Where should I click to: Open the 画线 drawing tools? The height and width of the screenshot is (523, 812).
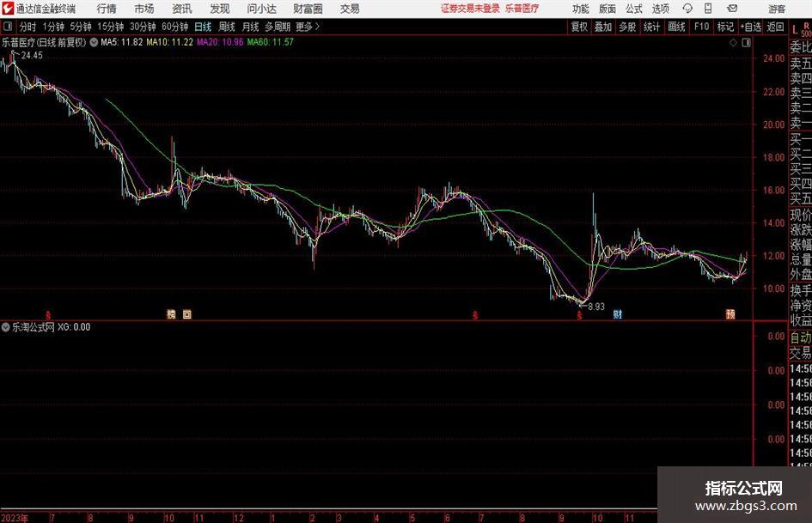[676, 27]
